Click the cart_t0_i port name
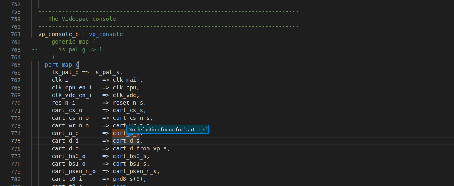 [67, 179]
